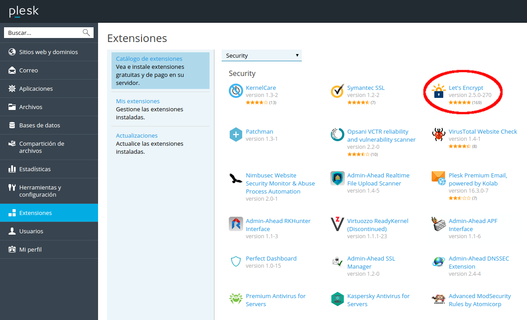Switch to Mis extensiones tab
The width and height of the screenshot is (527, 320).
137,101
